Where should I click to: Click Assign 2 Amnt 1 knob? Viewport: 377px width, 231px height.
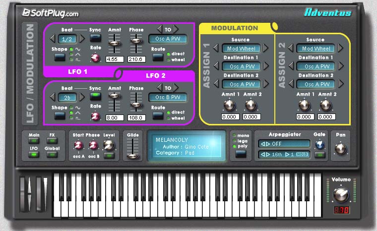tap(305, 105)
